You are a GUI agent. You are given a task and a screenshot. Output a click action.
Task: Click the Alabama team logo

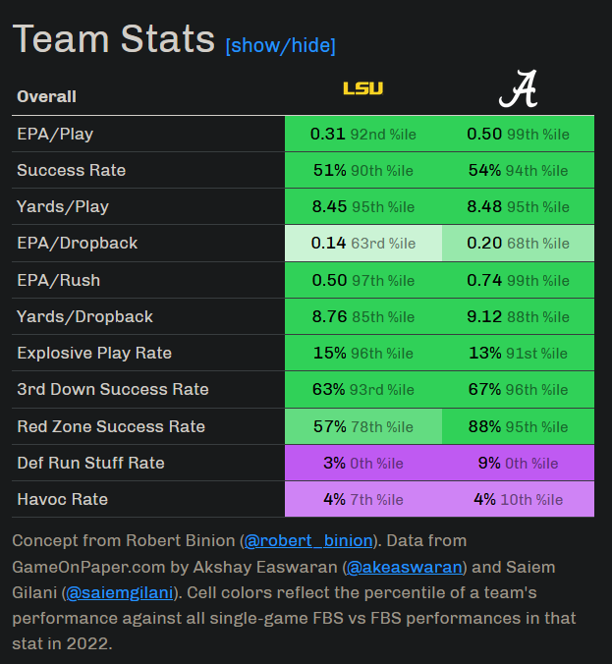(518, 91)
